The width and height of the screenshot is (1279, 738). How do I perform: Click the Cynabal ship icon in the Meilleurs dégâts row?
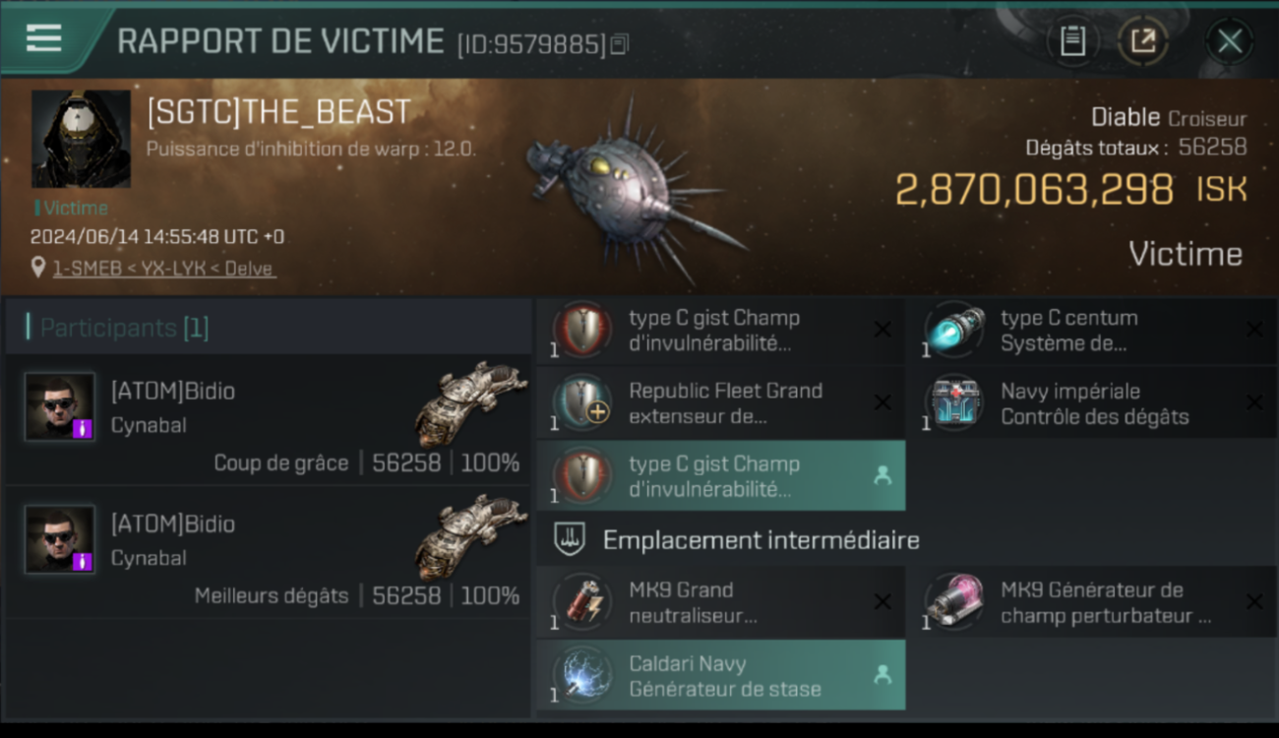click(471, 538)
